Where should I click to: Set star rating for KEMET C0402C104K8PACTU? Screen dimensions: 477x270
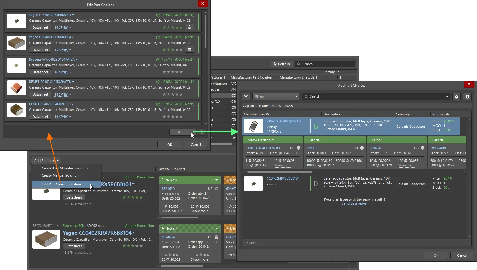point(173,117)
